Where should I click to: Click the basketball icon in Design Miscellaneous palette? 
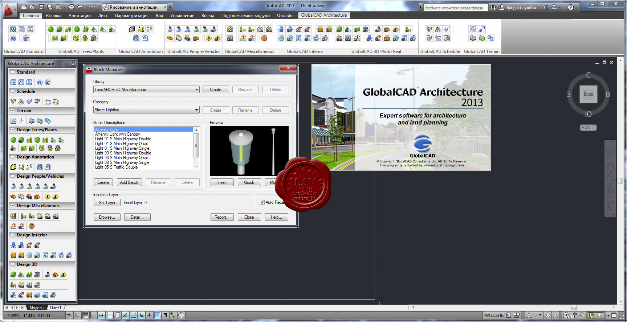click(32, 226)
